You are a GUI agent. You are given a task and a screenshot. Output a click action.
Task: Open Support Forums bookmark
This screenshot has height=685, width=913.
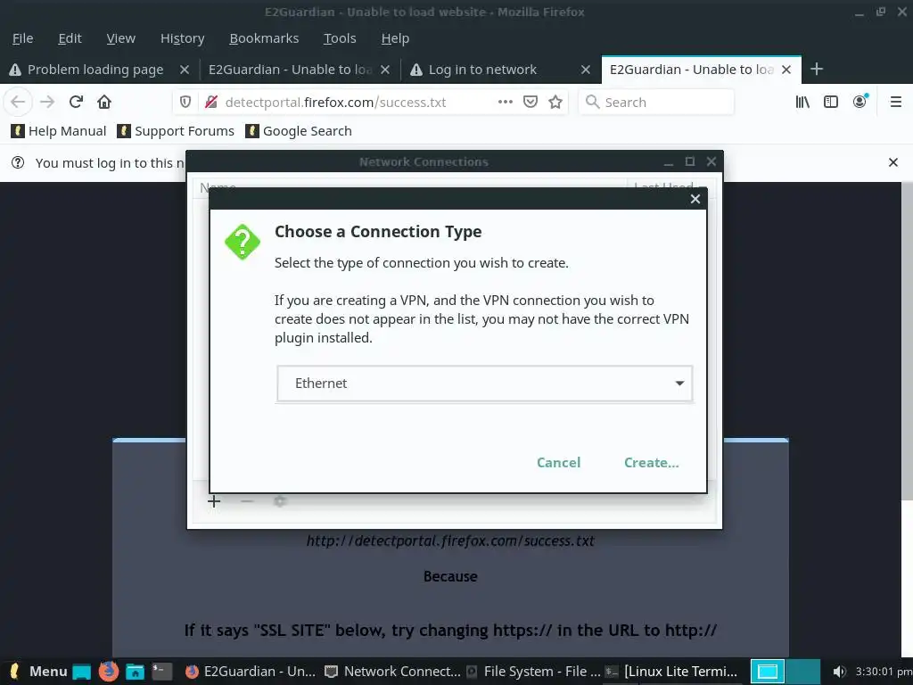pos(176,131)
